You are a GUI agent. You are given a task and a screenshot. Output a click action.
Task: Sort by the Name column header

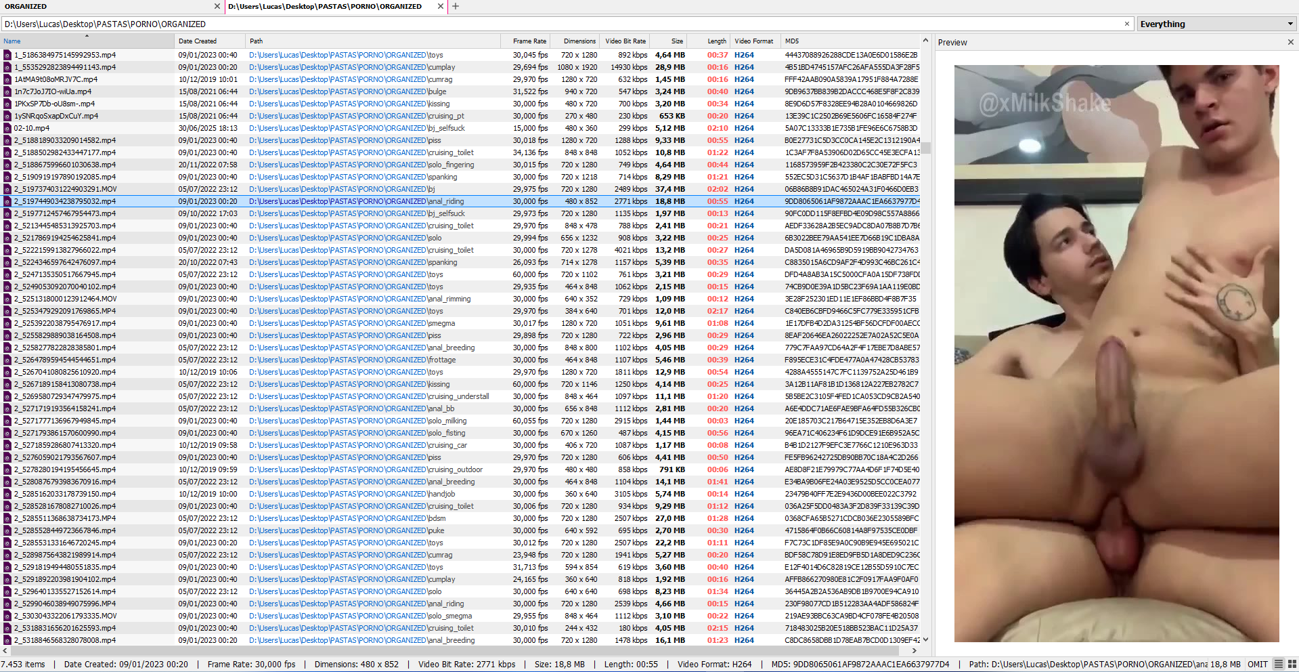[12, 41]
